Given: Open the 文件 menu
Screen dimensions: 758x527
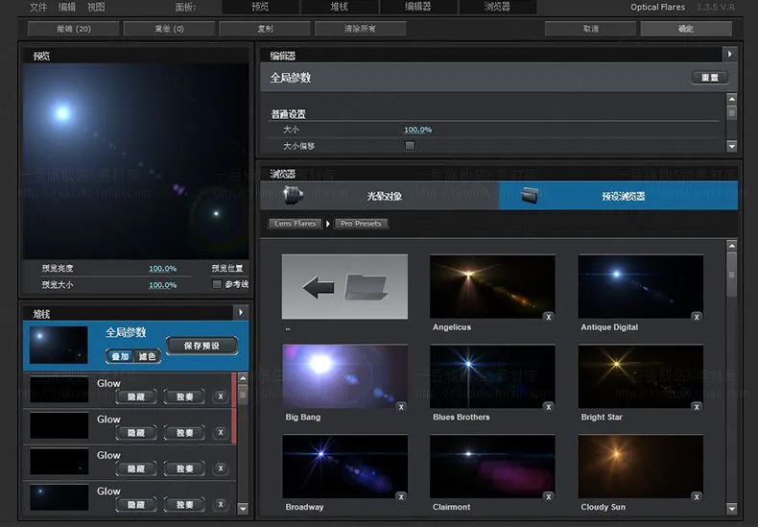Looking at the screenshot, I should pyautogui.click(x=38, y=7).
